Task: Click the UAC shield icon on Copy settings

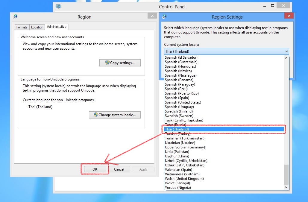Action: (x=108, y=63)
